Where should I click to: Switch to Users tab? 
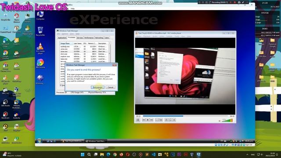[x=107, y=38]
